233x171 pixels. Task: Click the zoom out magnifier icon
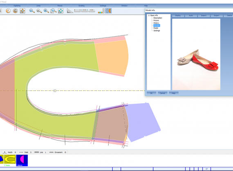(32, 11)
